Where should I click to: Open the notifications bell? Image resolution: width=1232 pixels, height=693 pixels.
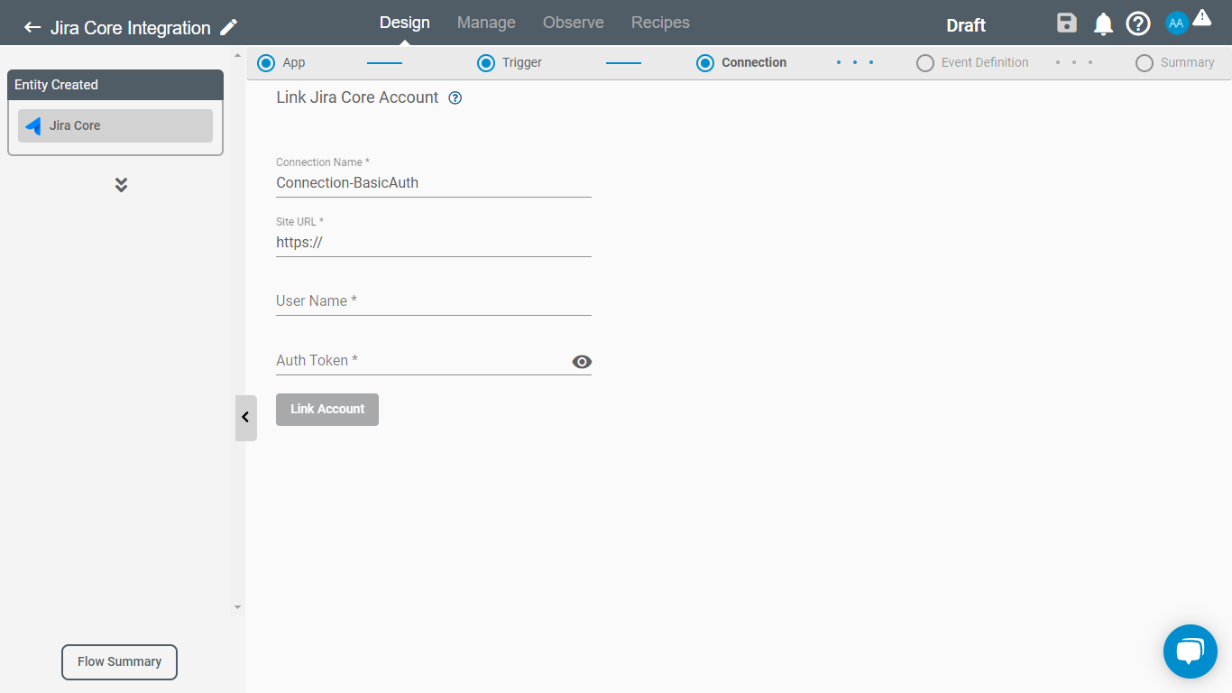1103,24
